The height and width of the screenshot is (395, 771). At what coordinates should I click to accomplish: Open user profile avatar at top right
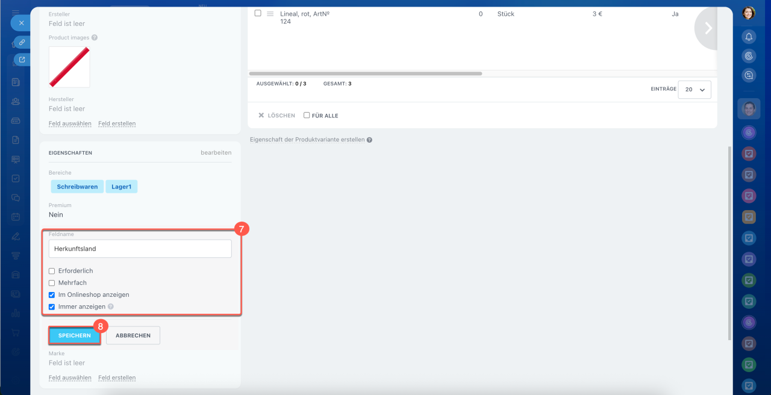tap(749, 13)
